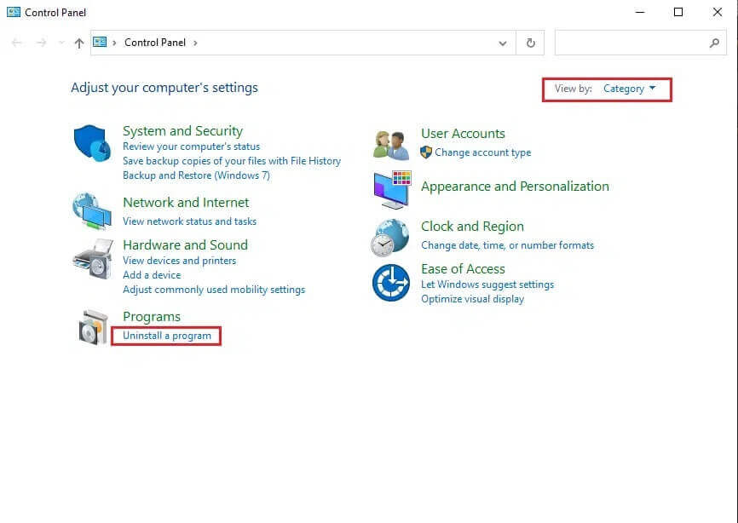Open the Clock and Region globe icon
This screenshot has width=738, height=523.
pyautogui.click(x=389, y=238)
